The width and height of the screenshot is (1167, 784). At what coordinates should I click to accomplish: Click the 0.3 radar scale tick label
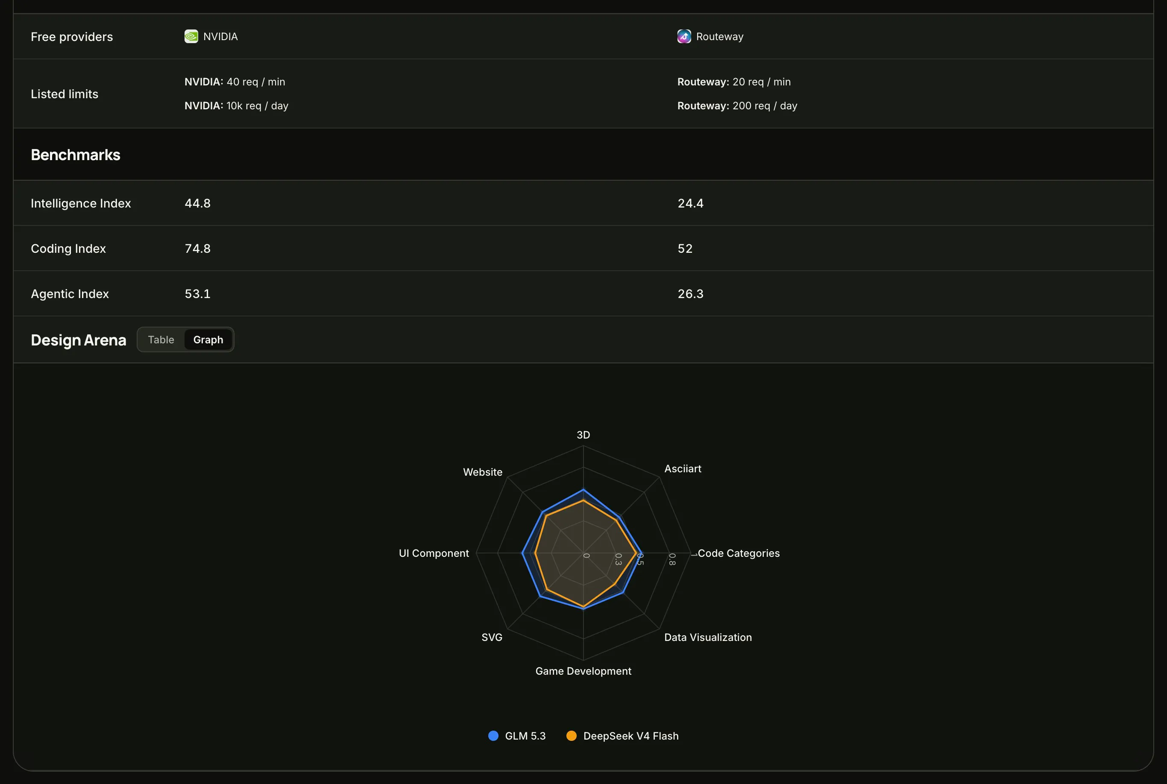(x=618, y=559)
